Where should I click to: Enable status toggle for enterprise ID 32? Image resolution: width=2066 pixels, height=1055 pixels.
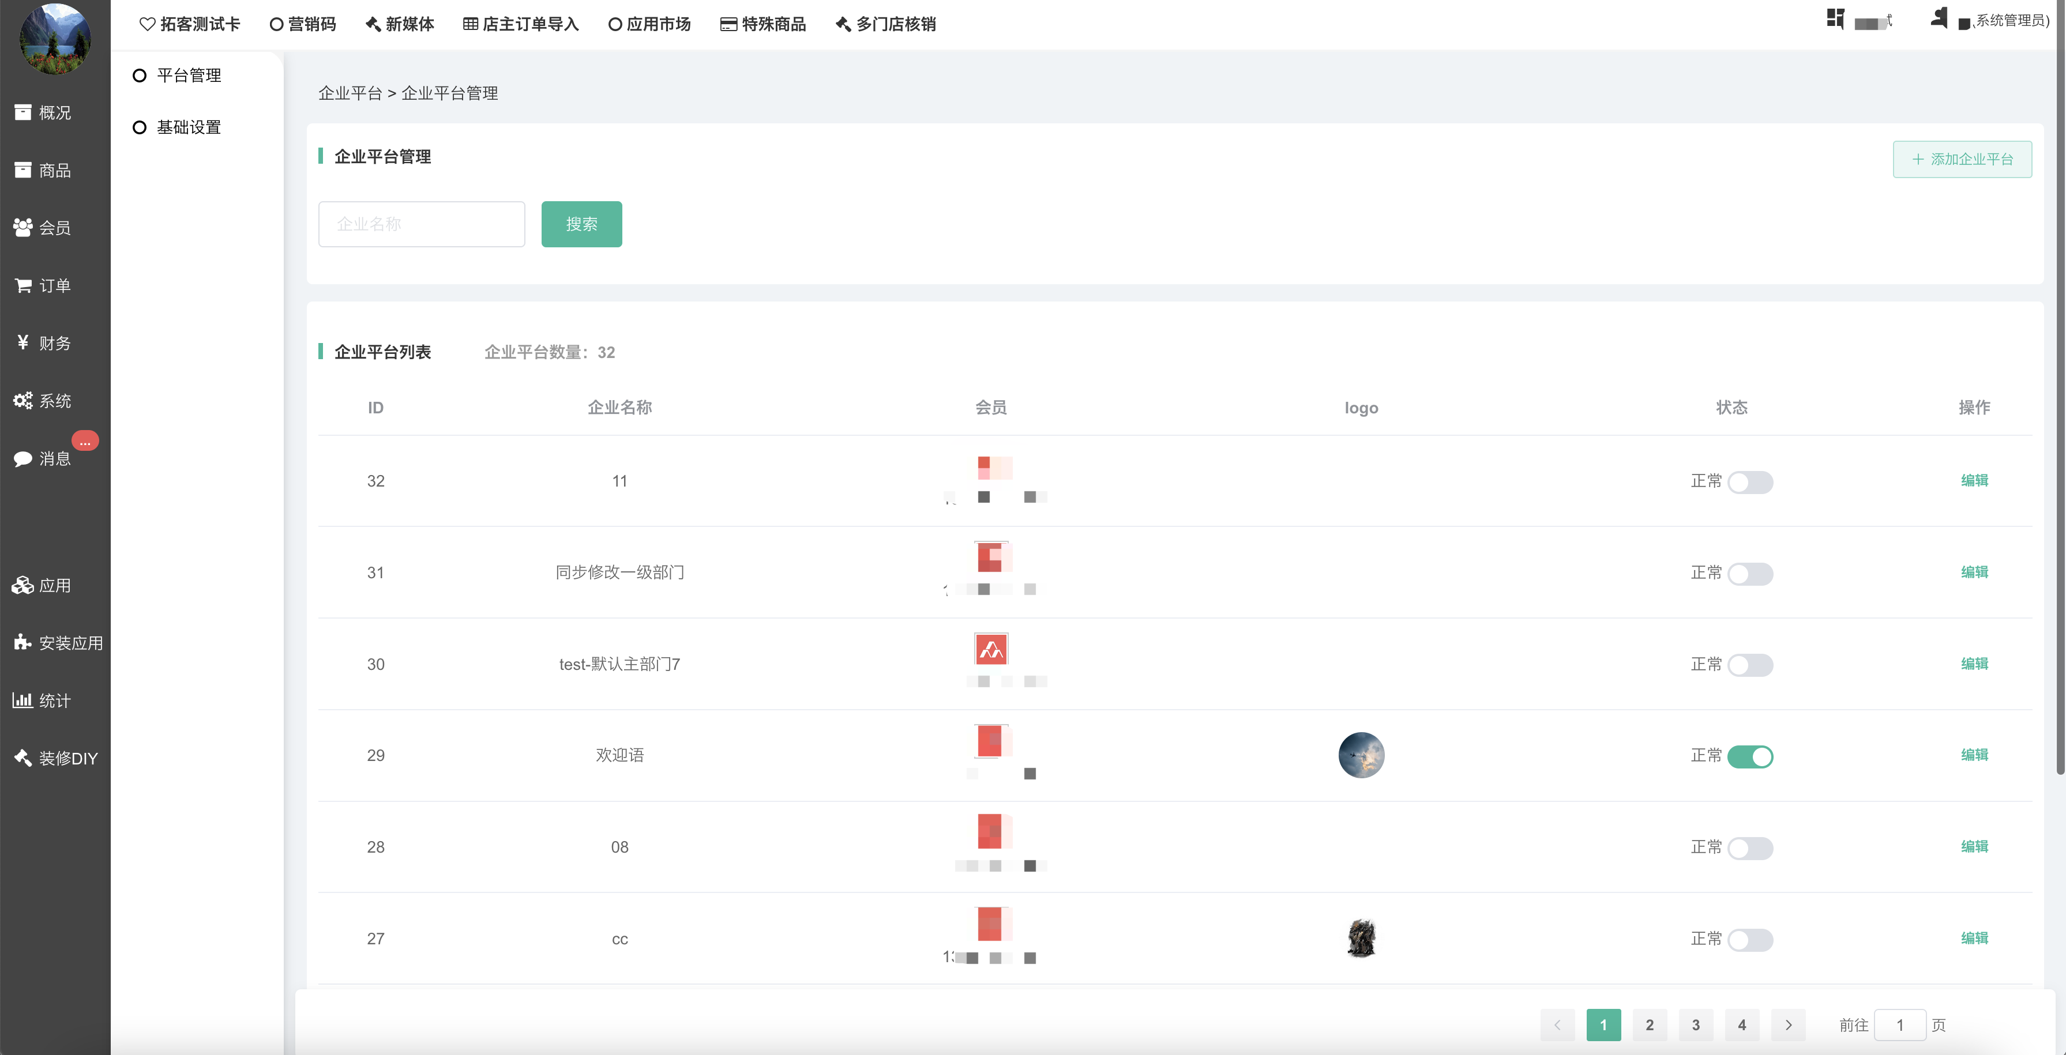[x=1750, y=482]
